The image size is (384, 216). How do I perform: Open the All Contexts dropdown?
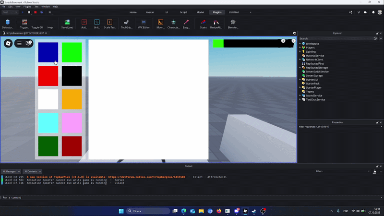click(32, 171)
